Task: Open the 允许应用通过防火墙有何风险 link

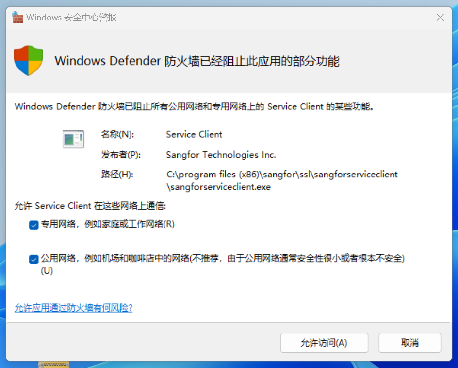Action: (73, 308)
